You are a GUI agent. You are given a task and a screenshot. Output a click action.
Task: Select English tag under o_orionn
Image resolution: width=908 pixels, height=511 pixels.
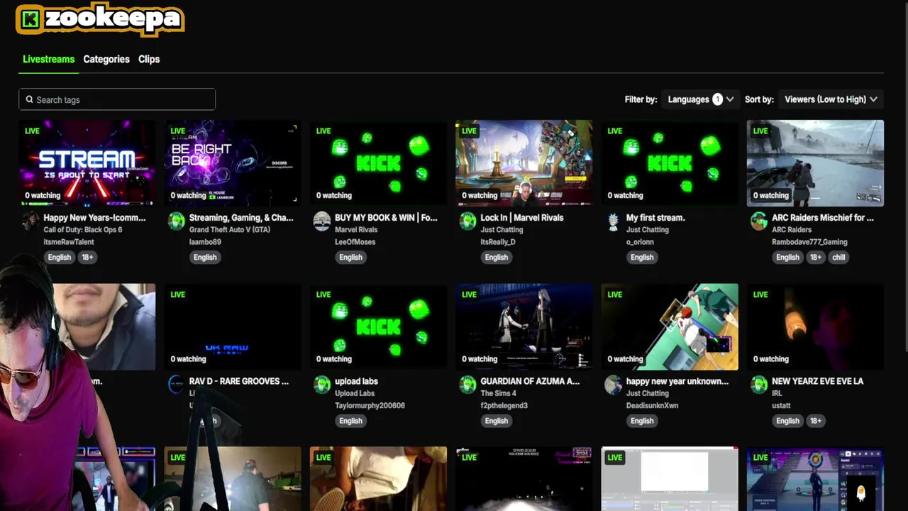(642, 258)
